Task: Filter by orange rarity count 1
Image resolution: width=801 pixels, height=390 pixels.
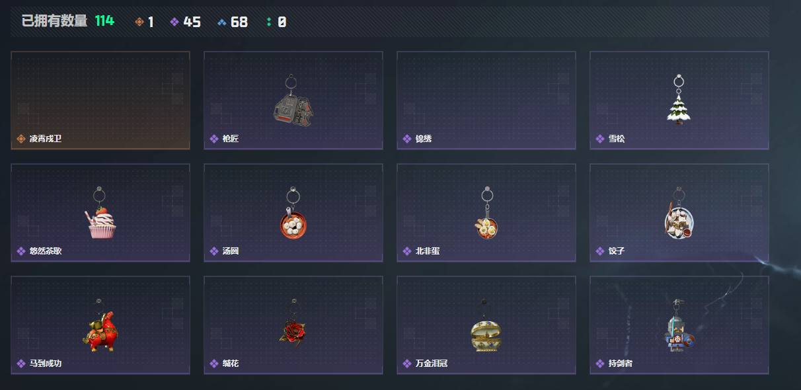Action: (x=144, y=22)
